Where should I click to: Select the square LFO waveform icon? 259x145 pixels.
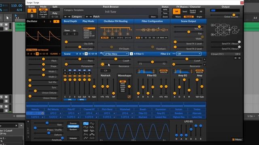coord(85,127)
